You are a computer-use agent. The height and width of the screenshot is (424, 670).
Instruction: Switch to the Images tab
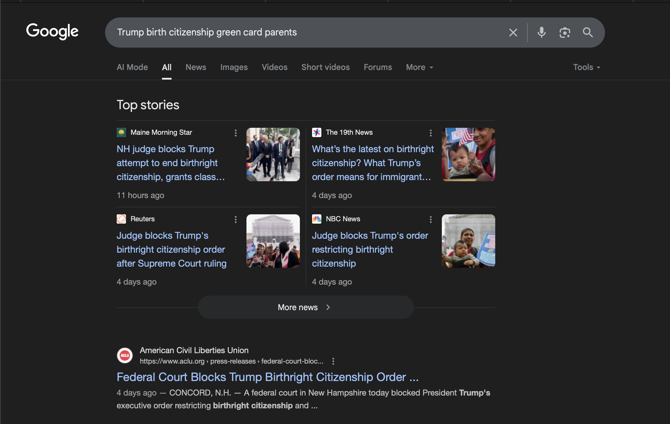234,67
